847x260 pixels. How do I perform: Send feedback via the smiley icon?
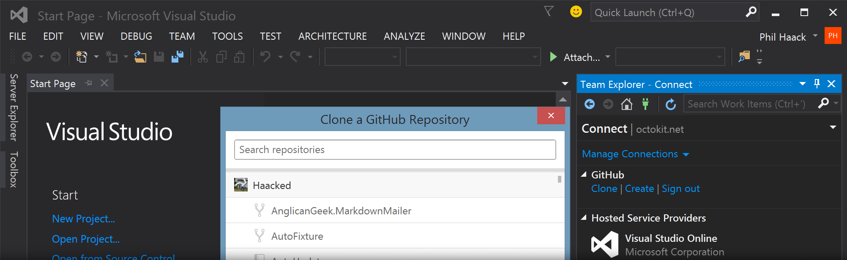click(576, 12)
